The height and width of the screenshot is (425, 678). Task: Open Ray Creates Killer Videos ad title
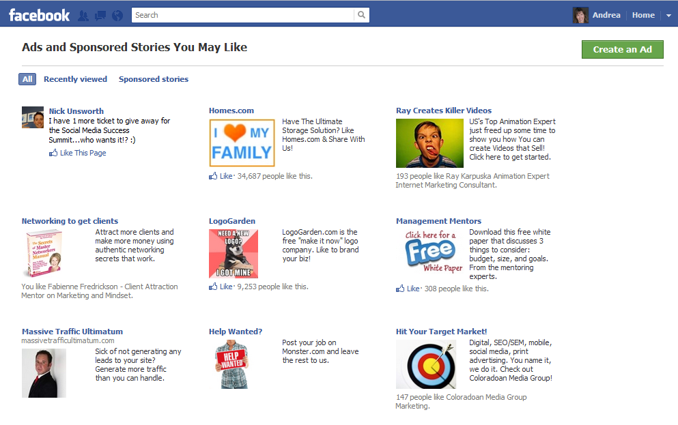[x=444, y=111]
